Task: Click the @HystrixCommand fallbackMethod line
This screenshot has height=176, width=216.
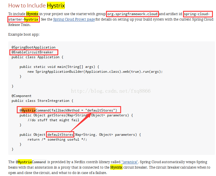Action: coord(68,110)
